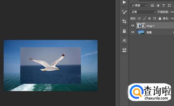Click the 填充 label
The height and width of the screenshot is (106, 174).
tap(166, 18)
